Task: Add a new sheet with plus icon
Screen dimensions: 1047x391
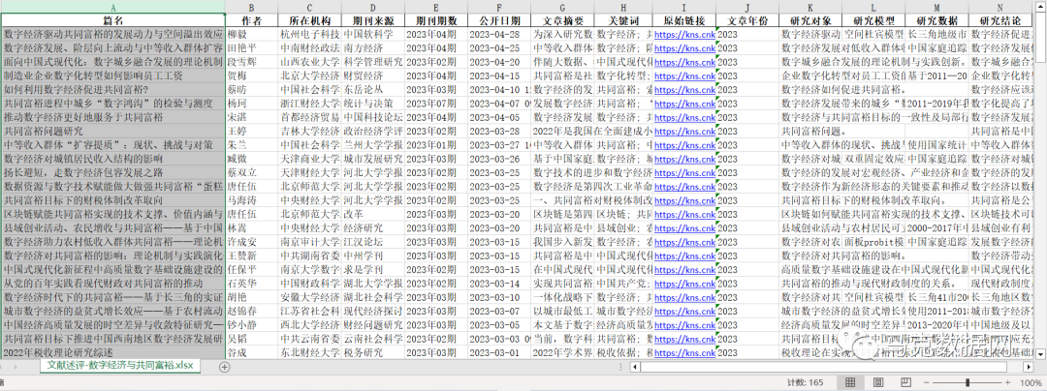Action: [x=225, y=367]
